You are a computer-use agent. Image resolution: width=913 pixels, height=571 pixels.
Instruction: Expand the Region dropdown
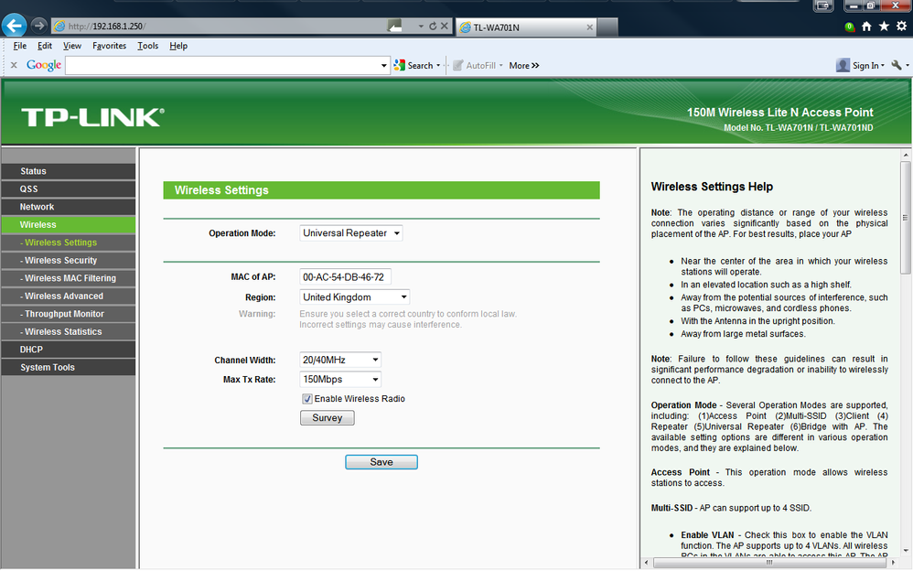coord(354,297)
